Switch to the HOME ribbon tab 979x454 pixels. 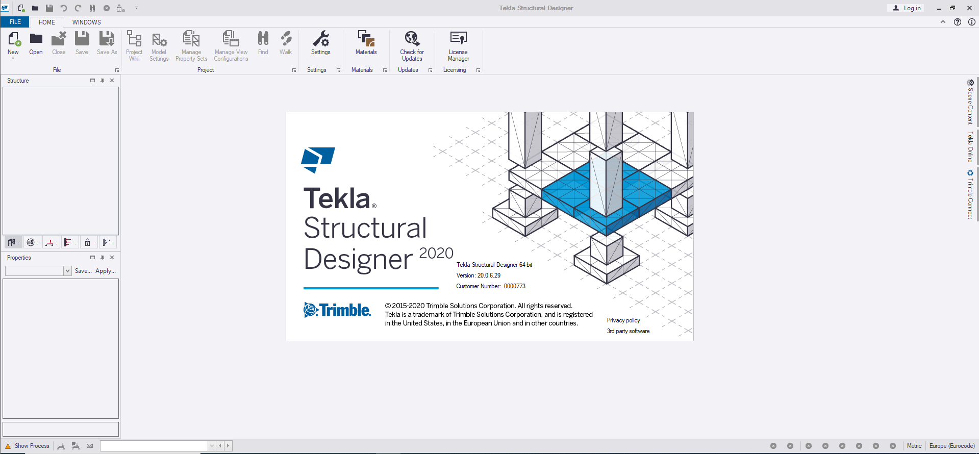tap(47, 22)
